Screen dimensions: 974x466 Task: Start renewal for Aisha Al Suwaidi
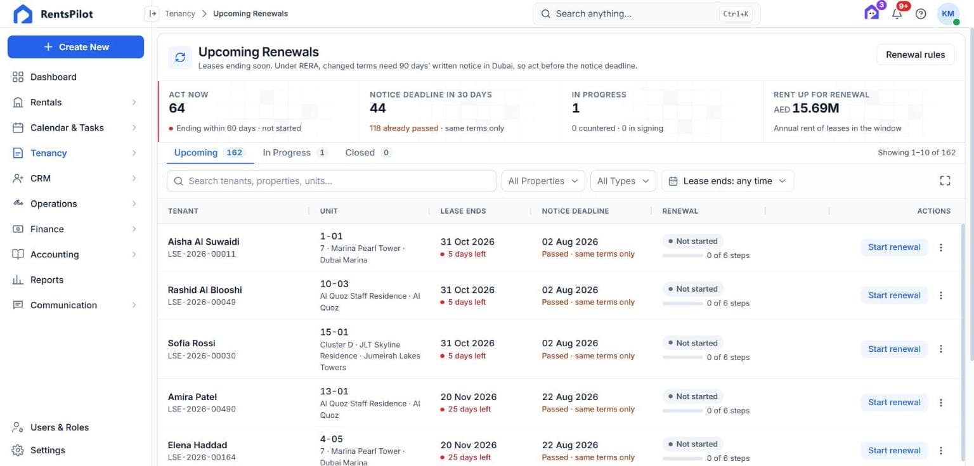pos(894,247)
